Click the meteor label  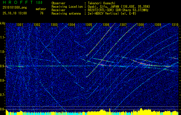[41, 9]
